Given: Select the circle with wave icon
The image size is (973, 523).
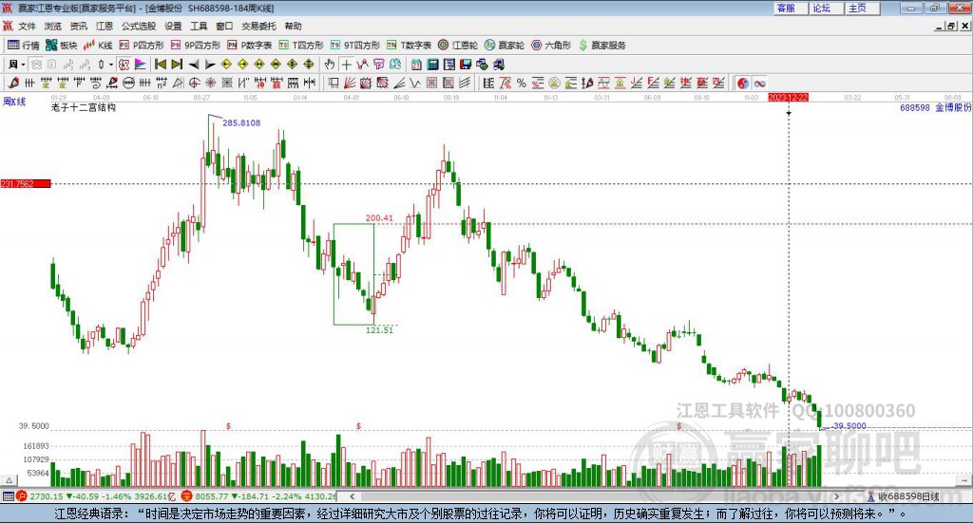Looking at the screenshot, I should pyautogui.click(x=128, y=83).
